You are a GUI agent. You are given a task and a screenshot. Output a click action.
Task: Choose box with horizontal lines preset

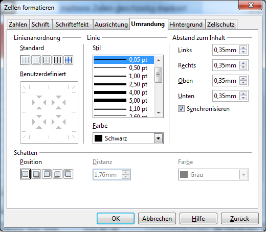click(47, 60)
